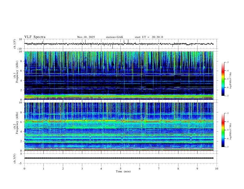Viewport: 244px width, 189px height.
Task: Click the -4 label on ch.2 color bar
Action: [227, 122]
